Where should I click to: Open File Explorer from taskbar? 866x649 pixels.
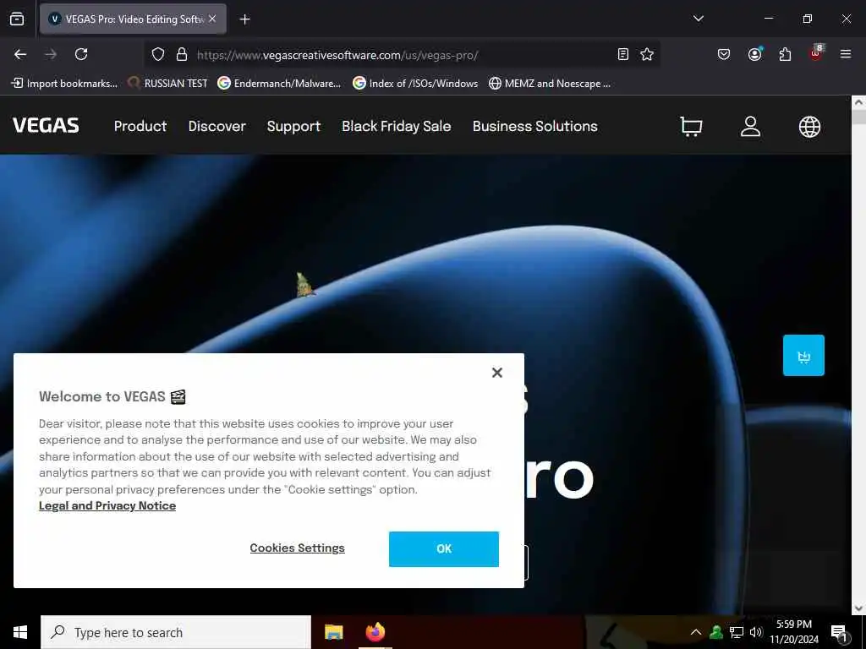pos(333,632)
